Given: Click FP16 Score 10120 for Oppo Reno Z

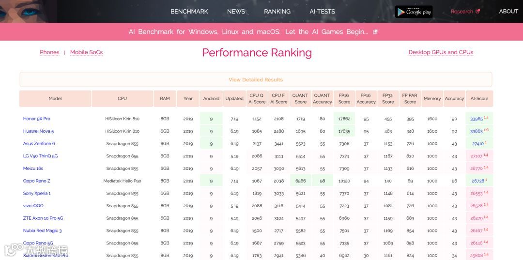Looking at the screenshot, I should point(344,181).
